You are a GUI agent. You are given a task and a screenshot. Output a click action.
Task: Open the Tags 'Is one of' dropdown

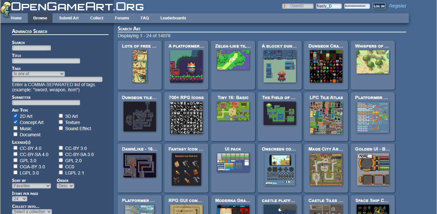[38, 74]
